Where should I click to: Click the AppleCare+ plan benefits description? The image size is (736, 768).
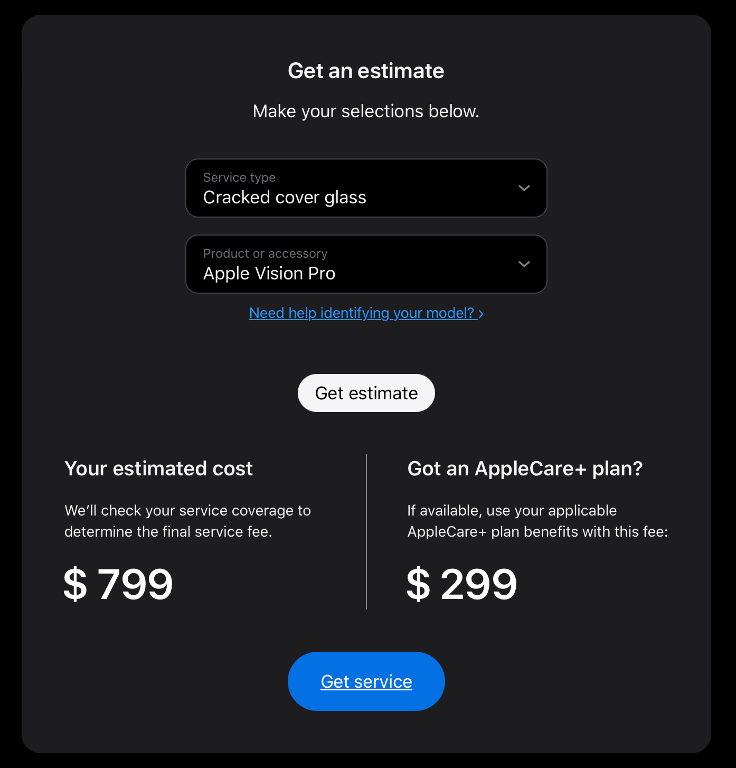tap(537, 521)
